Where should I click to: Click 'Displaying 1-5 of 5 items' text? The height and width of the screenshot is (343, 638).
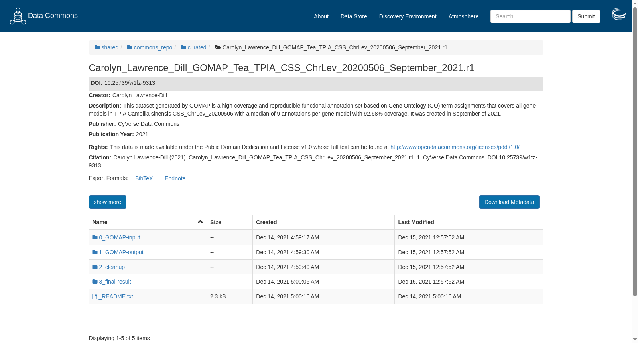[119, 338]
